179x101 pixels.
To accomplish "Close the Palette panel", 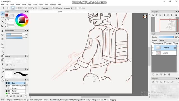I will click(27, 56).
